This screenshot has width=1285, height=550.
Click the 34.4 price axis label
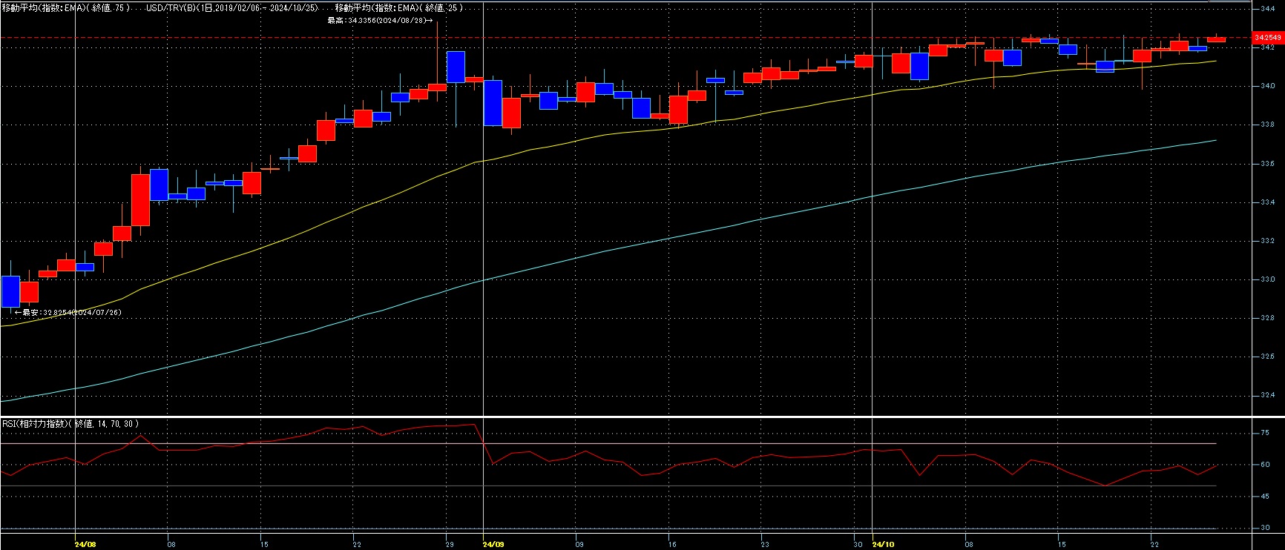pyautogui.click(x=1268, y=9)
